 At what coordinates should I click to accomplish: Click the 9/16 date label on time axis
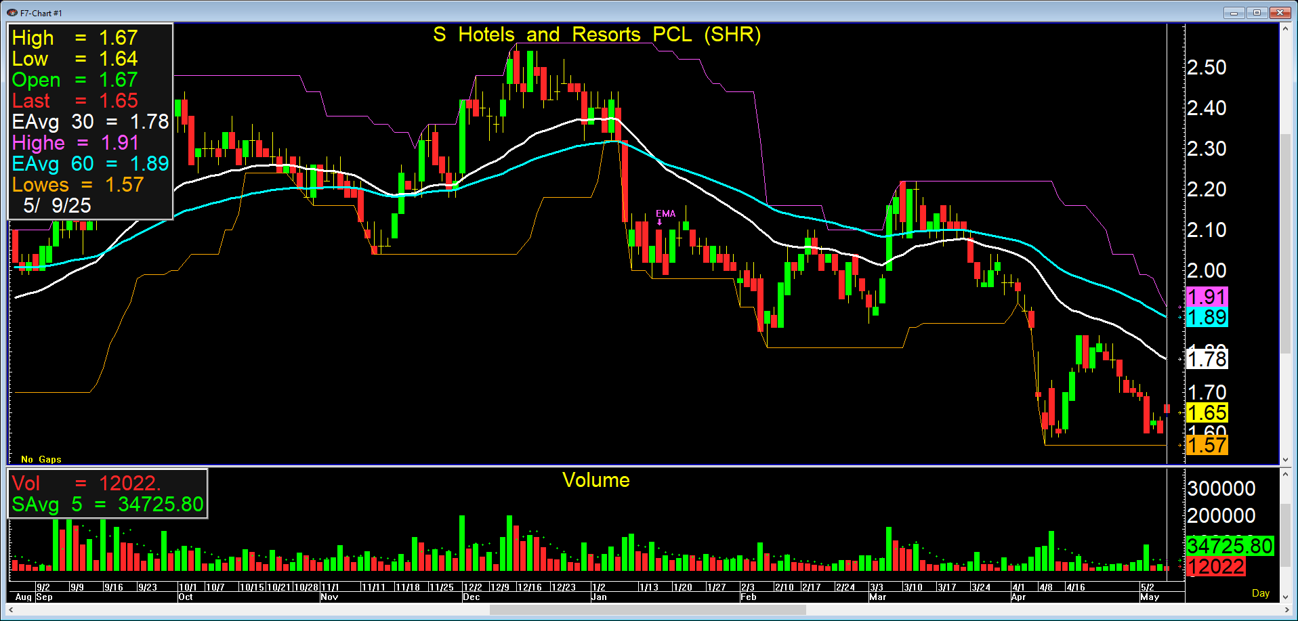point(113,587)
